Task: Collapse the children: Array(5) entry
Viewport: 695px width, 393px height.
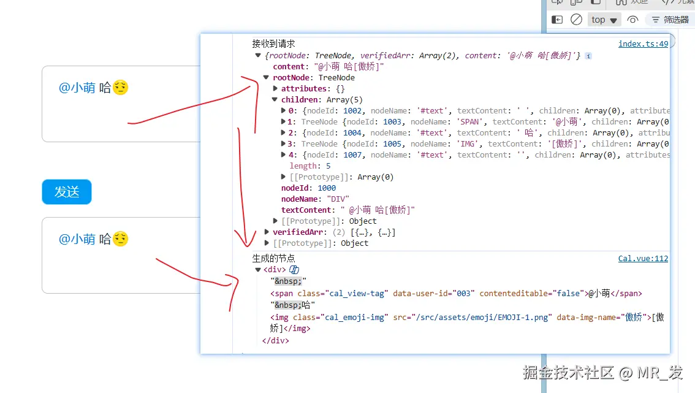Action: point(275,99)
